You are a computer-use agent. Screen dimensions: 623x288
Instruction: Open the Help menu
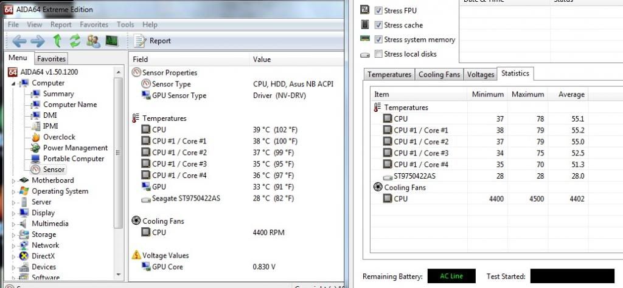(x=150, y=24)
